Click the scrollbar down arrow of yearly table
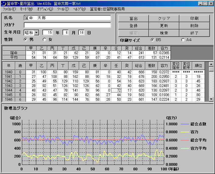Viewport: 215px width, 174px height. point(211,99)
